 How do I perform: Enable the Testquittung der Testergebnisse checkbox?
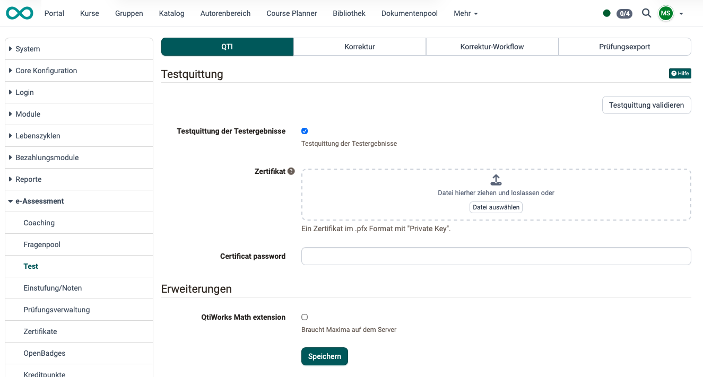click(x=304, y=131)
